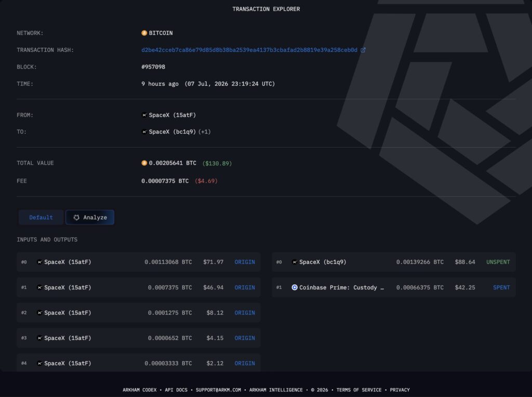The image size is (532, 397).
Task: Open SpaceX (15atF) address in input #1
Action: pos(68,287)
